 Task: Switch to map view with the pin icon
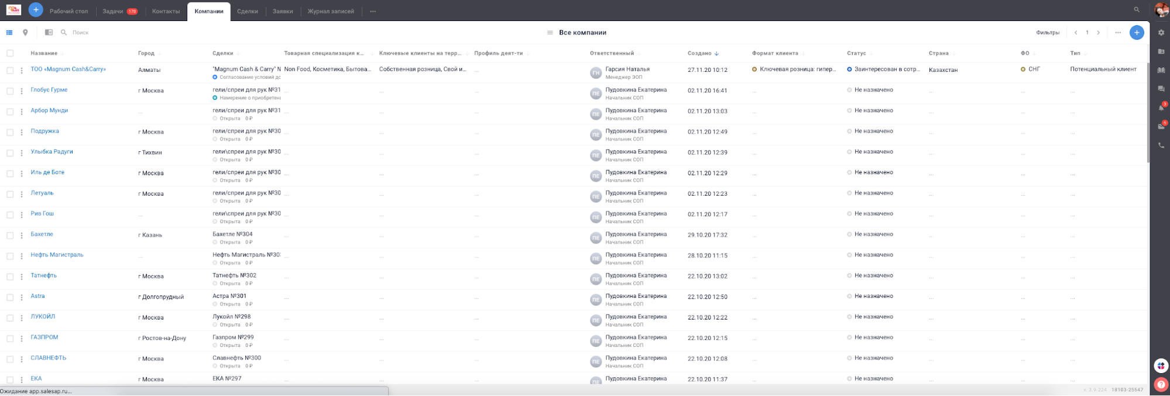[x=25, y=33]
